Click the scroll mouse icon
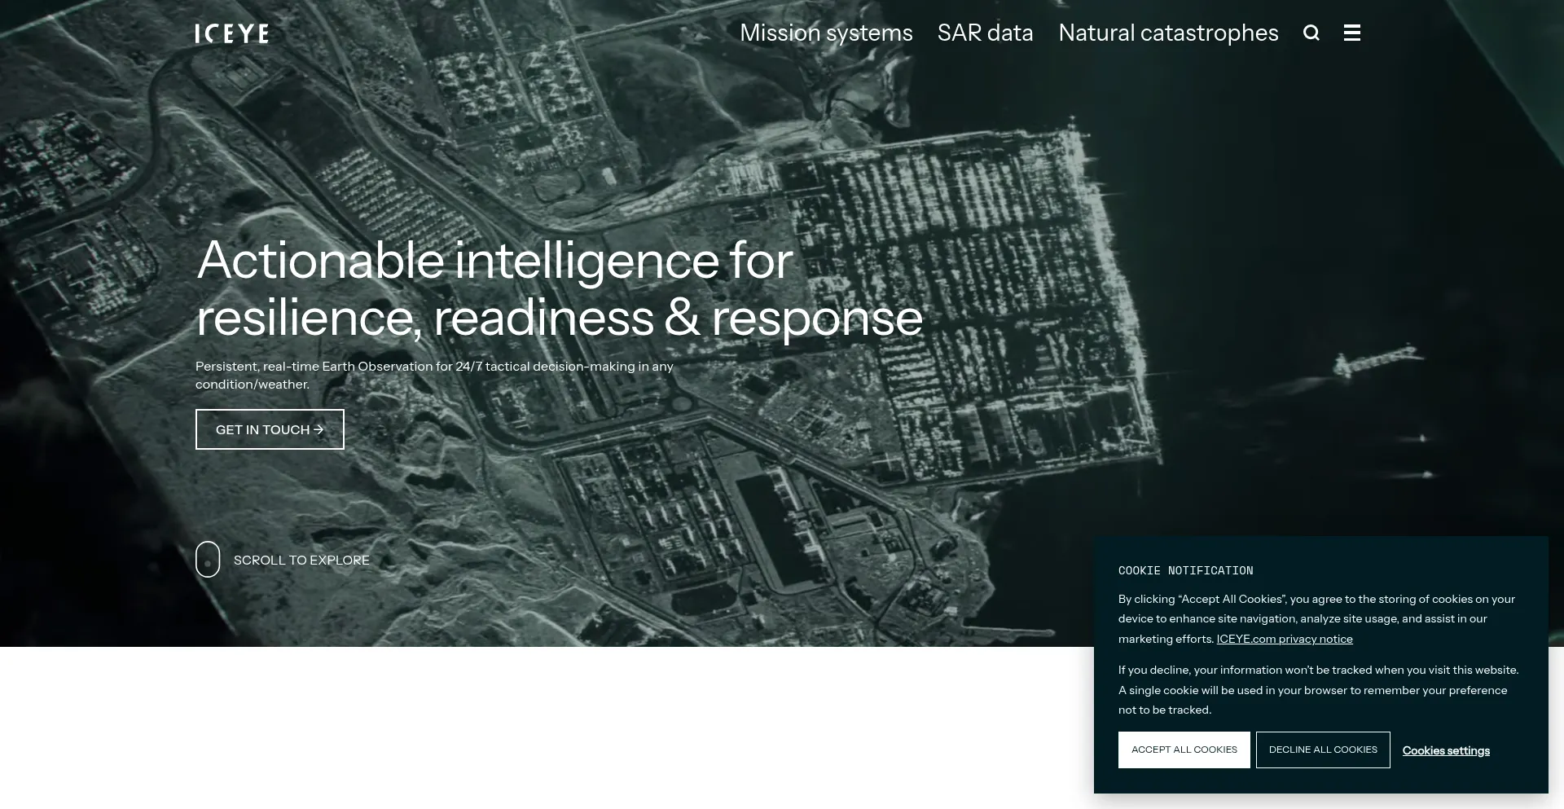 click(208, 560)
